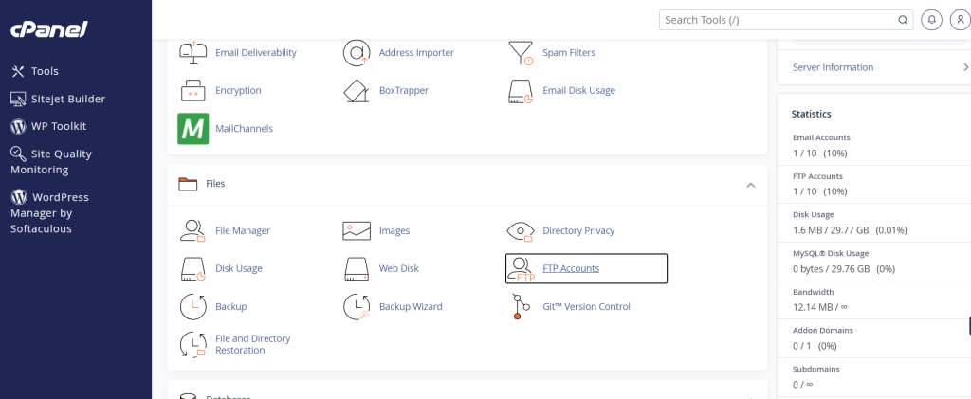The image size is (971, 399).
Task: Open the Backup Wizard icon
Action: [357, 306]
